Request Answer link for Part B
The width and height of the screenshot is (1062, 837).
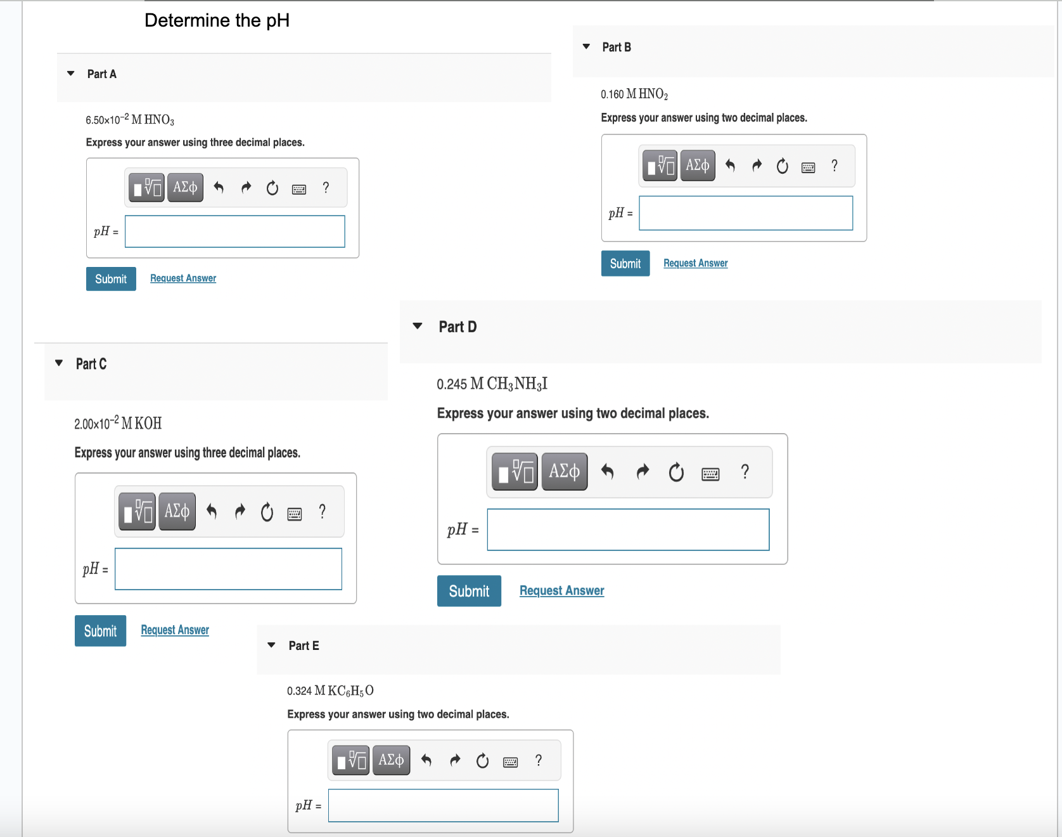[696, 263]
